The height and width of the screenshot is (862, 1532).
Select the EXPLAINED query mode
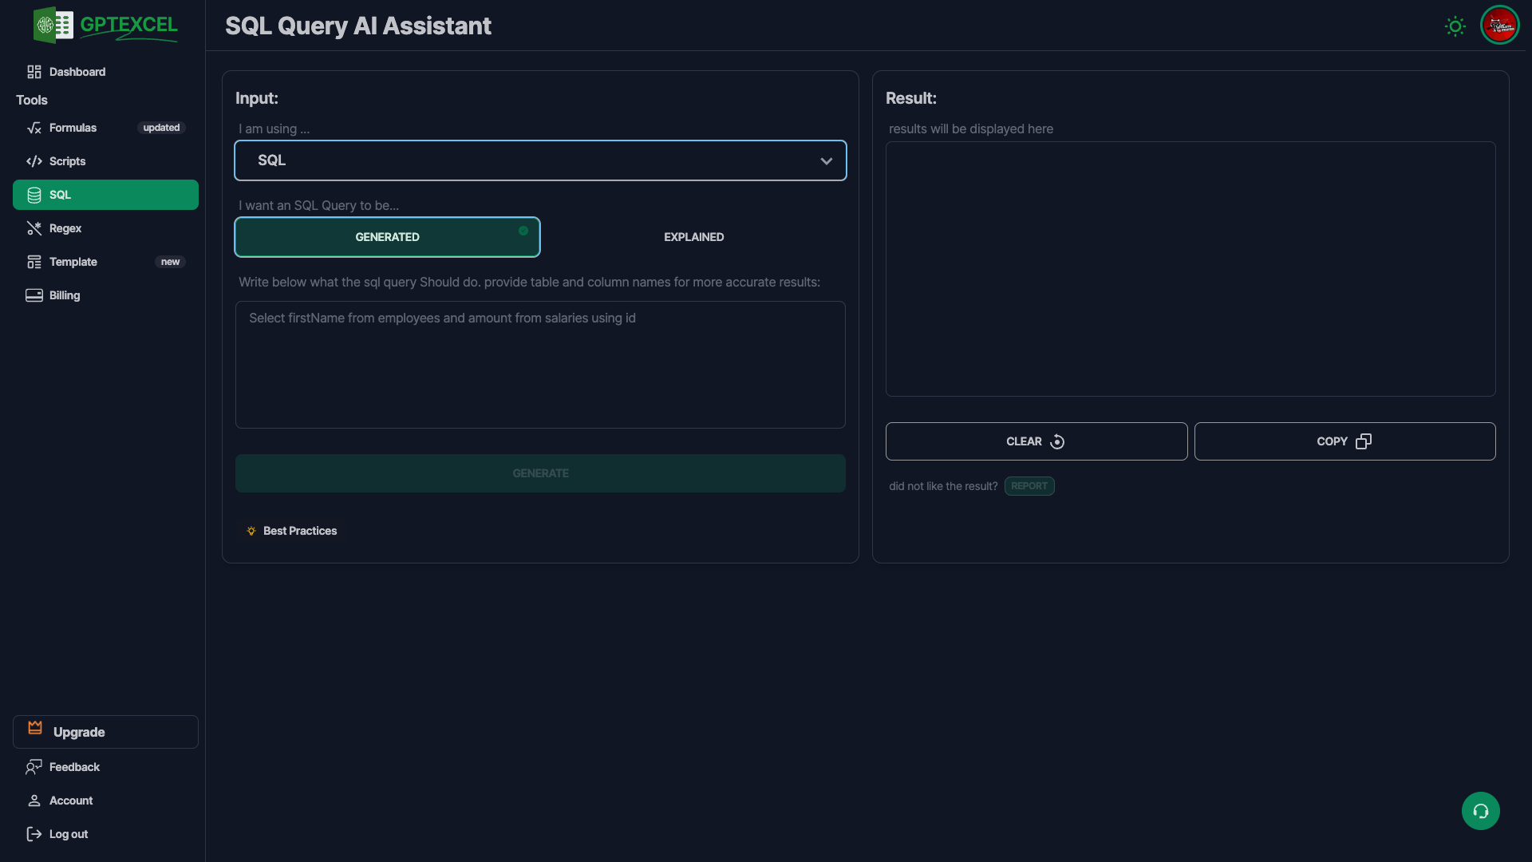(693, 237)
